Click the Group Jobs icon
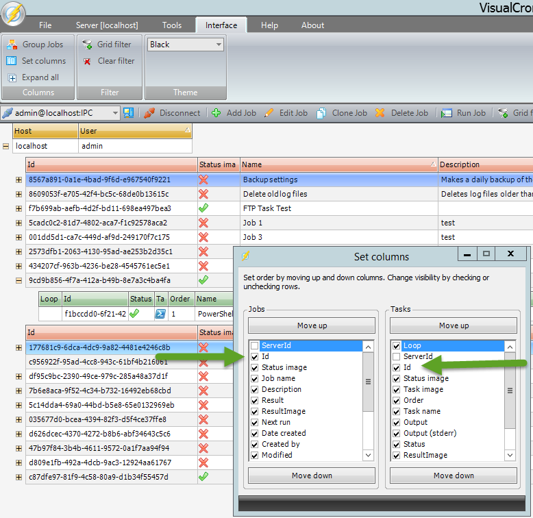Viewport: 533px width, 518px height. pos(12,45)
